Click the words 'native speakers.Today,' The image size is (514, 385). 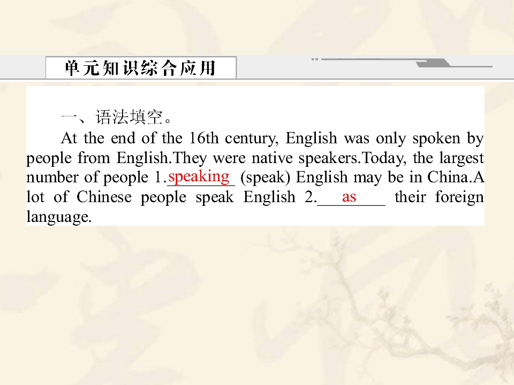[329, 158]
